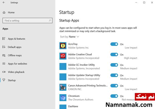Maximize the Settings window
Viewport: 155px width, 109px height.
pos(144,3)
